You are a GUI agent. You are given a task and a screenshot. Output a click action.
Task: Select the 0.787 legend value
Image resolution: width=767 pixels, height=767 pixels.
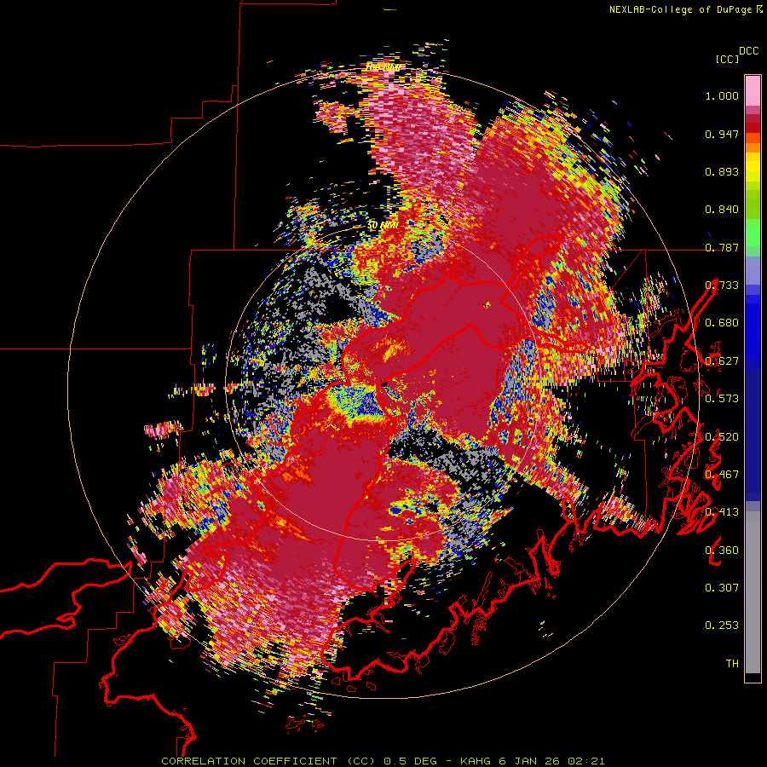click(722, 247)
